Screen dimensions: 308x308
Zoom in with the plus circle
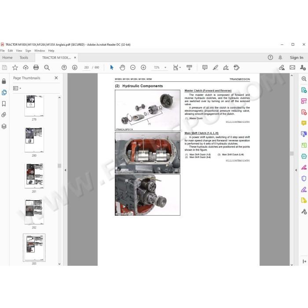(143, 67)
